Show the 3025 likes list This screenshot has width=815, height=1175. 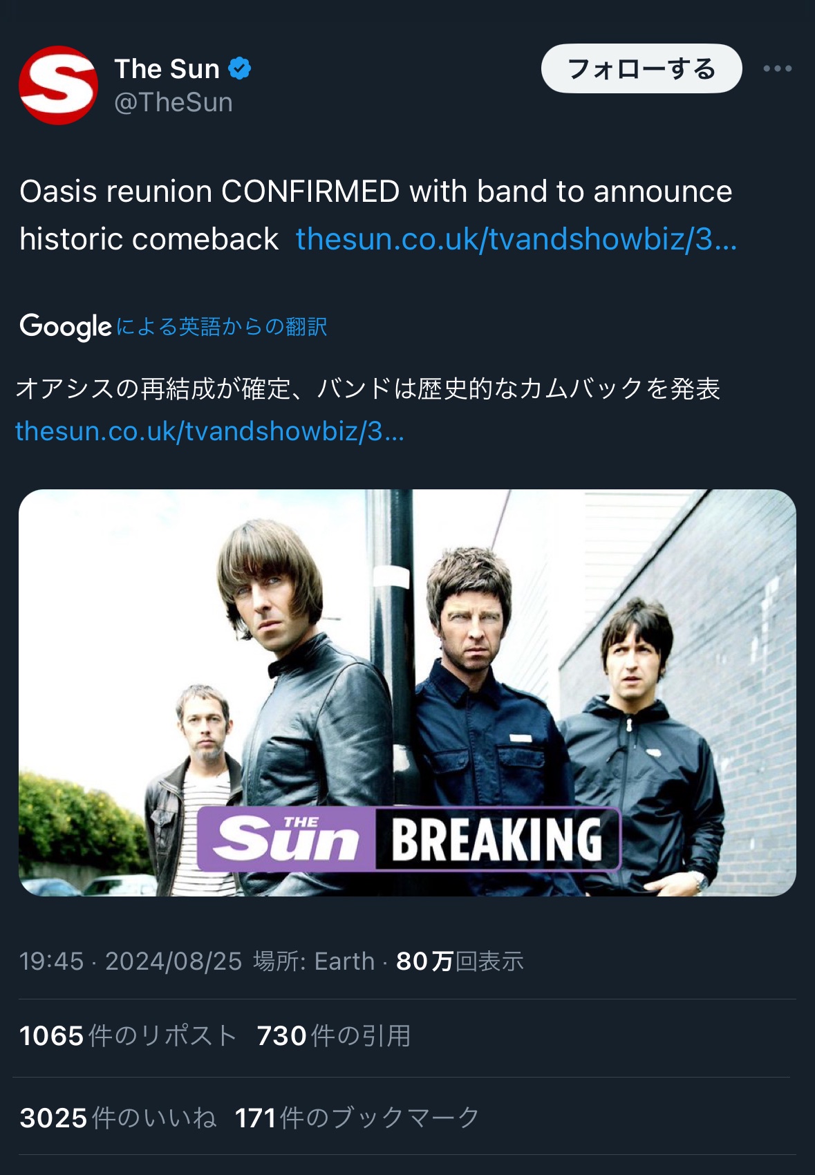(x=118, y=1118)
